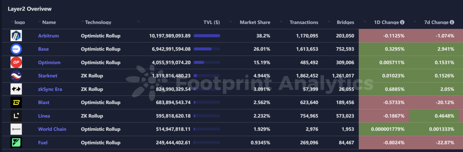This screenshot has width=463, height=152.
Task: Open the zkSync Era link
Action: 50,89
